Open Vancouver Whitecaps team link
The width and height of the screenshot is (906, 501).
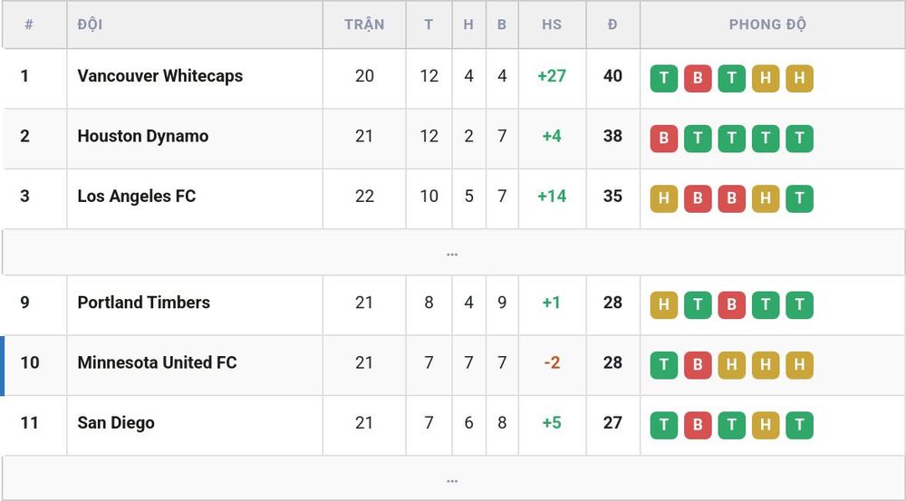pos(160,76)
